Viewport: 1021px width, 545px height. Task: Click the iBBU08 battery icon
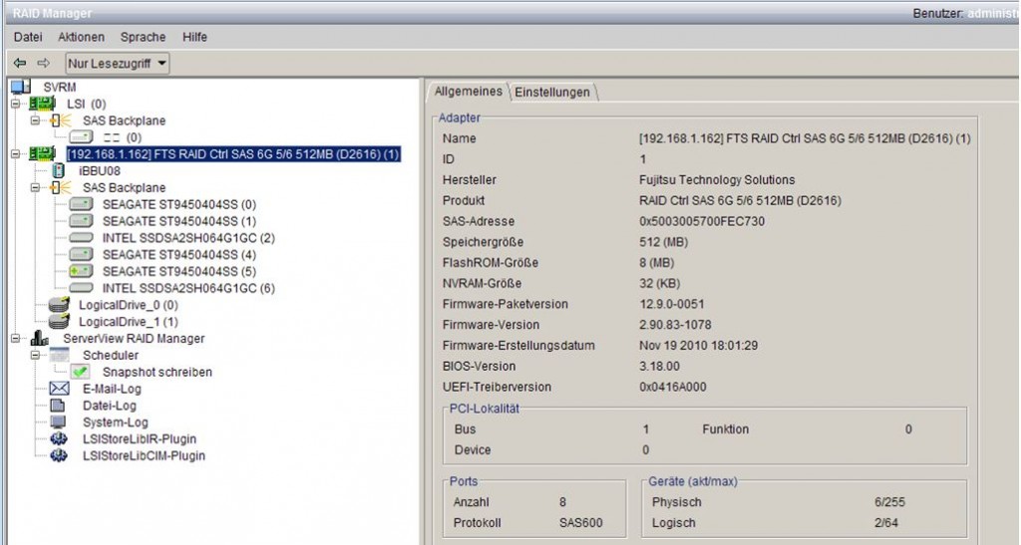[x=58, y=171]
